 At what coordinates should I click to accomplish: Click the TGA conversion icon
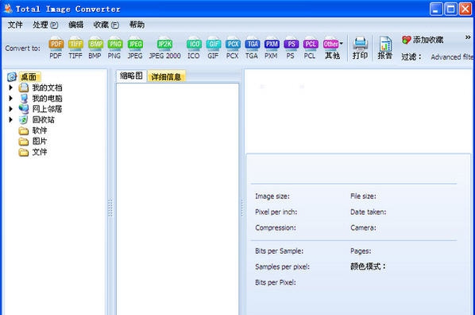pos(252,48)
